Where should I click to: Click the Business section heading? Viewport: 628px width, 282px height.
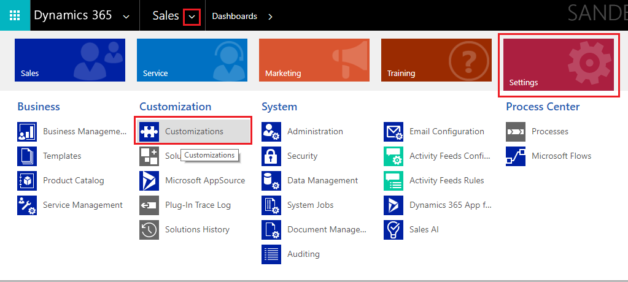39,107
